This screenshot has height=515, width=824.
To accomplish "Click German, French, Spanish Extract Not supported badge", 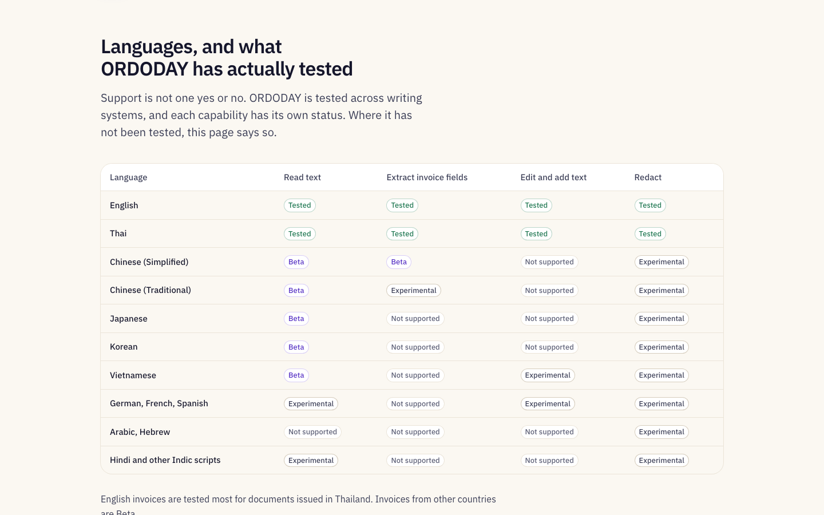I will [x=415, y=403].
